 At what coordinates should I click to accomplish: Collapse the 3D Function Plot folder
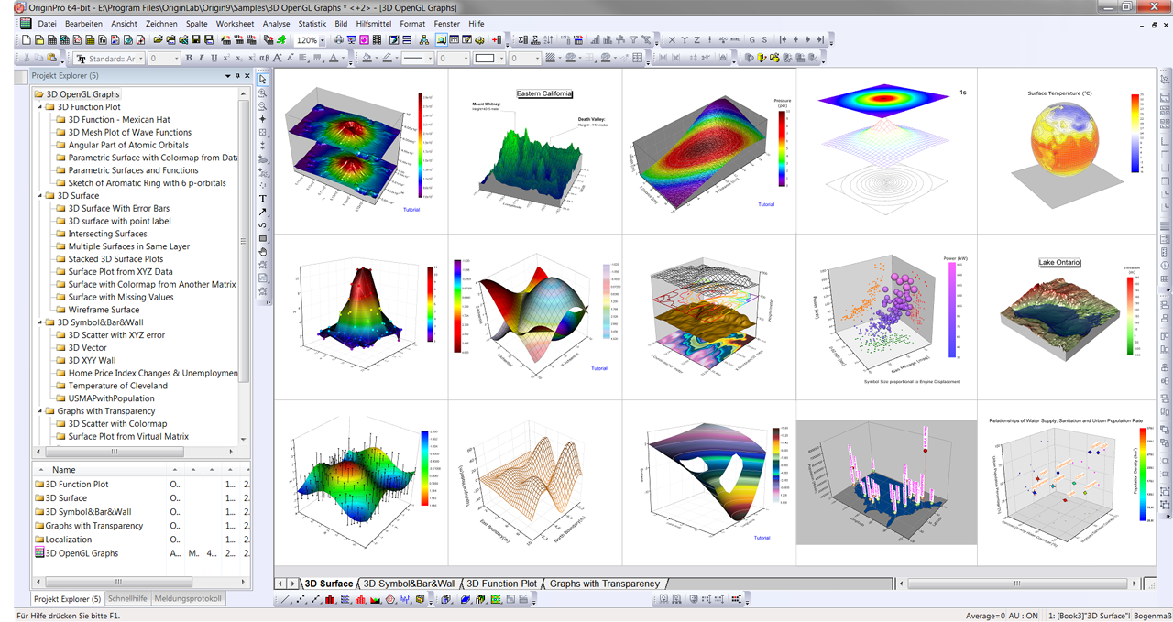(40, 107)
